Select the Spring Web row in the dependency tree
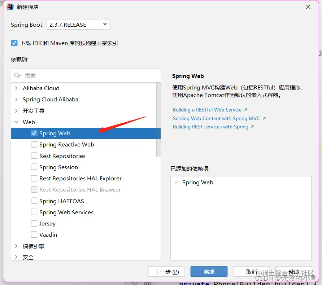This screenshot has height=285, width=322. (86, 133)
